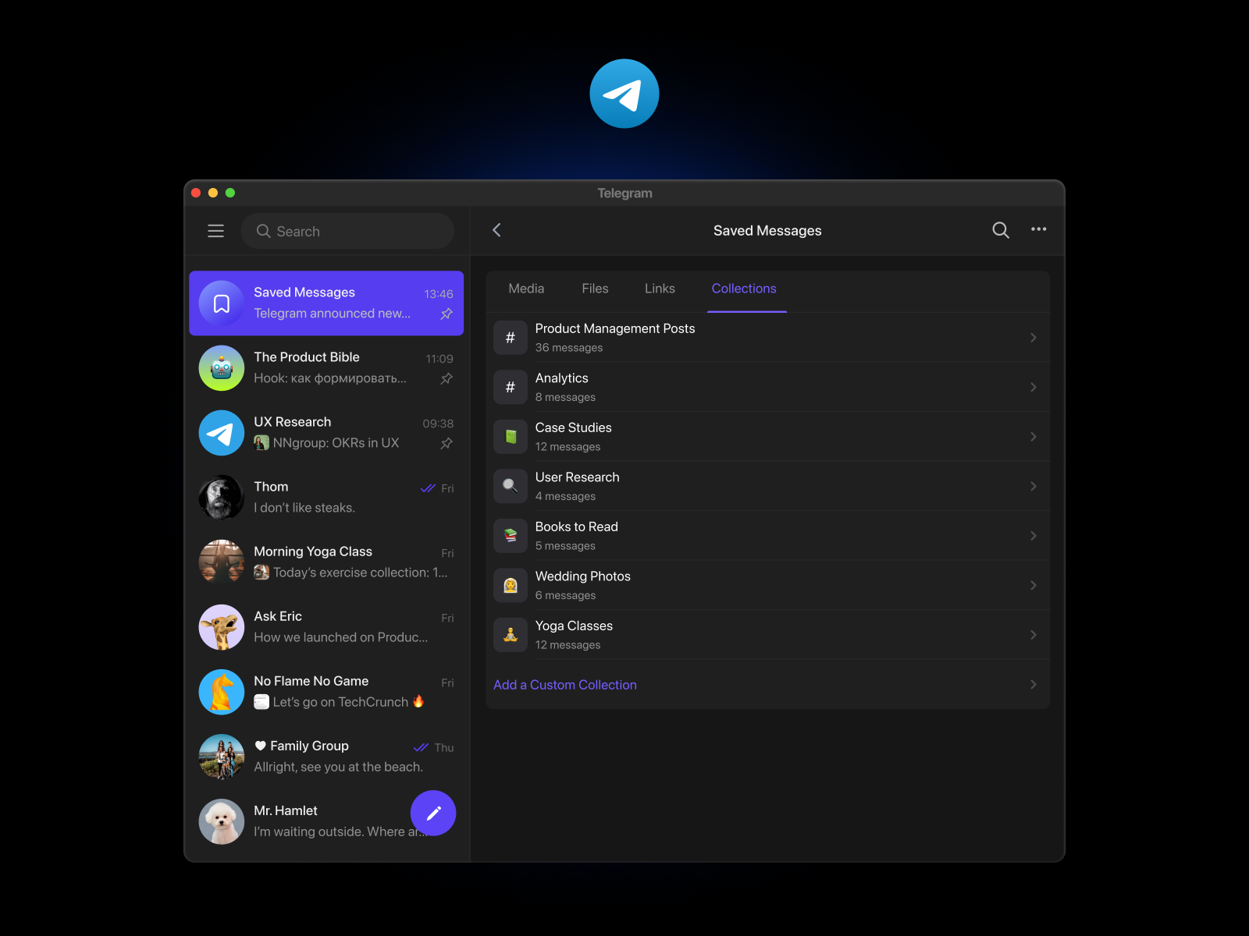Click chevron beside Add a Custom Collection
1249x936 pixels.
tap(1033, 684)
